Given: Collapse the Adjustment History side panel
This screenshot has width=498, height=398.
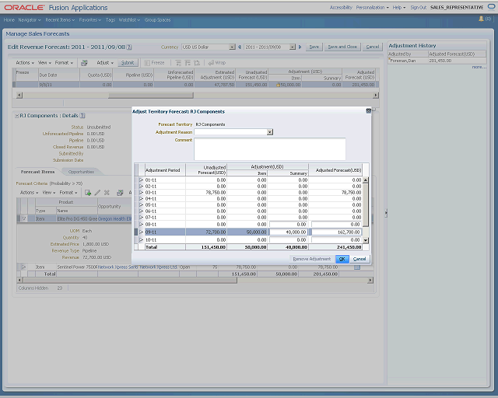Looking at the screenshot, I should pos(386,212).
